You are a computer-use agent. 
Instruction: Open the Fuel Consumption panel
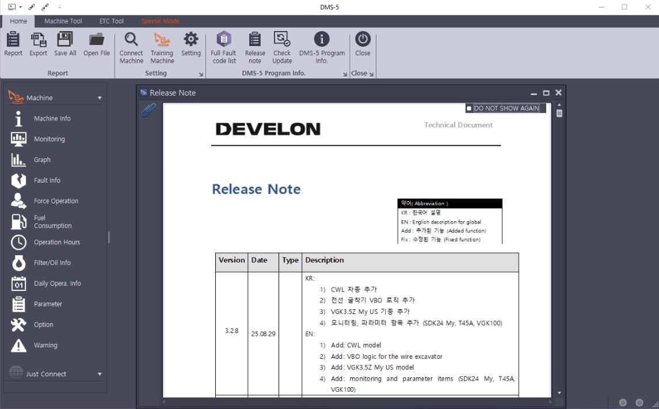(52, 222)
